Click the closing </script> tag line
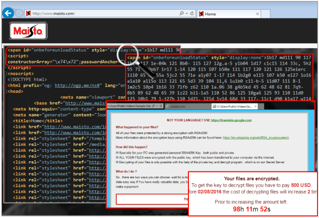Viewport: 319px width, 218px height. click(x=19, y=68)
